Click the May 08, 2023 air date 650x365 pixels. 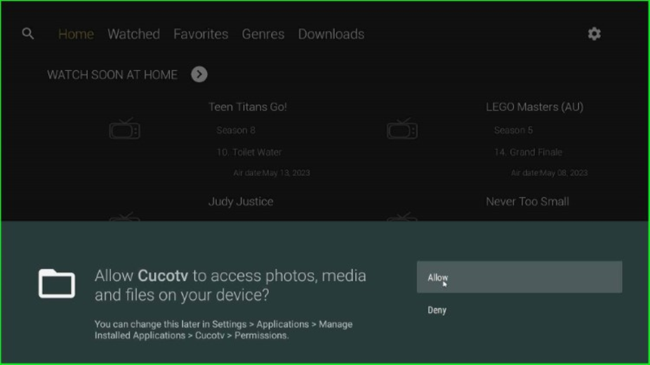point(549,173)
